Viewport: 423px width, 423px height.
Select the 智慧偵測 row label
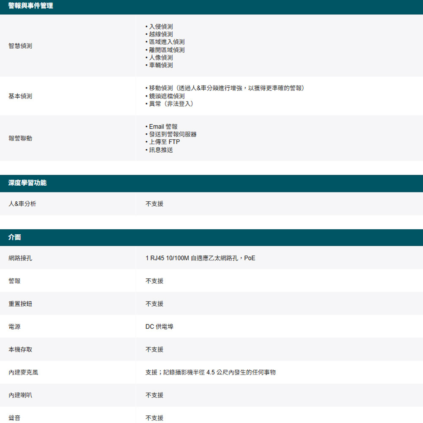pyautogui.click(x=20, y=46)
